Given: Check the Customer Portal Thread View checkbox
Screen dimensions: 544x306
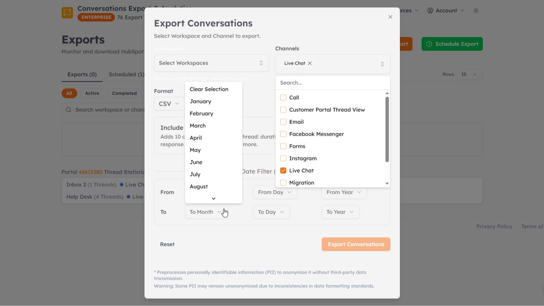Looking at the screenshot, I should click(283, 110).
